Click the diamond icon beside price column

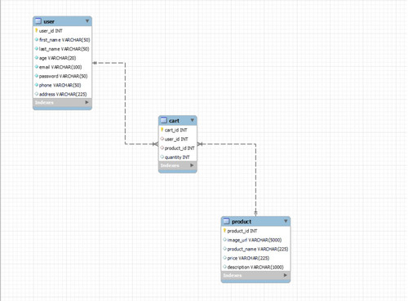224,258
